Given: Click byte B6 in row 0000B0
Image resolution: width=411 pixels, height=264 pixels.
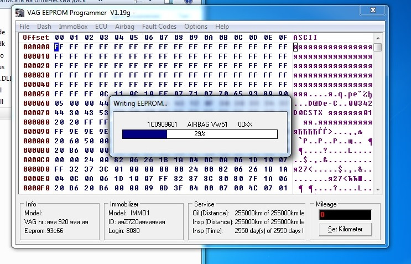Looking at the screenshot, I should click(x=74, y=151).
